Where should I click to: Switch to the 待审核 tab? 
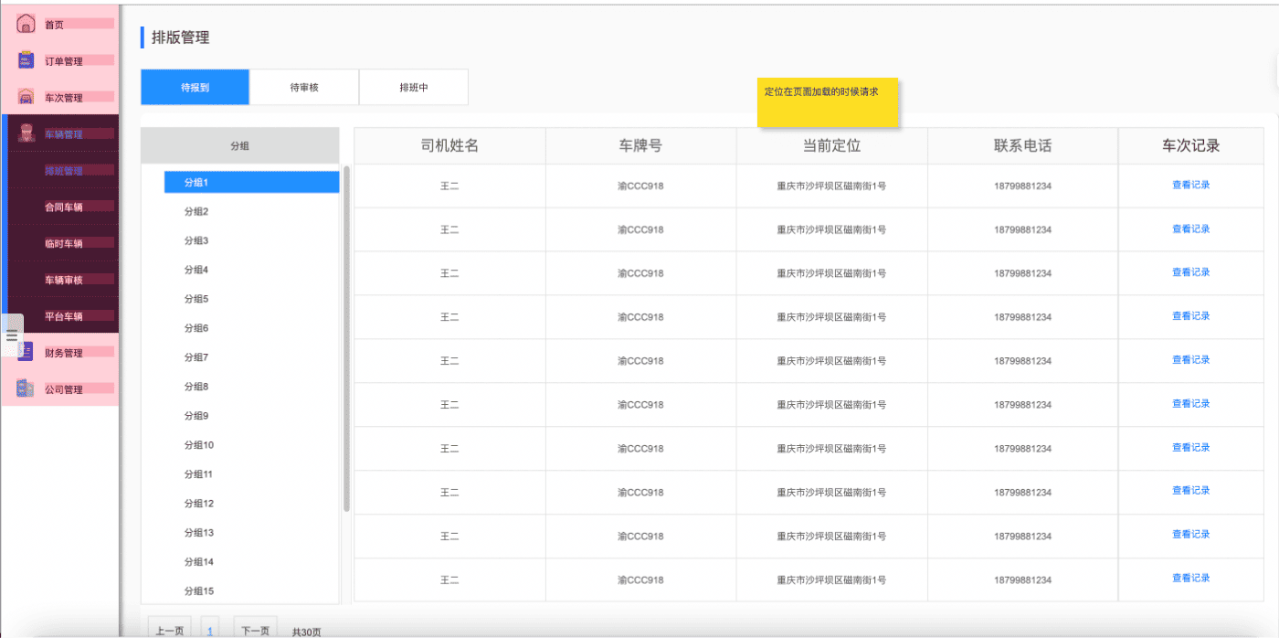[304, 88]
